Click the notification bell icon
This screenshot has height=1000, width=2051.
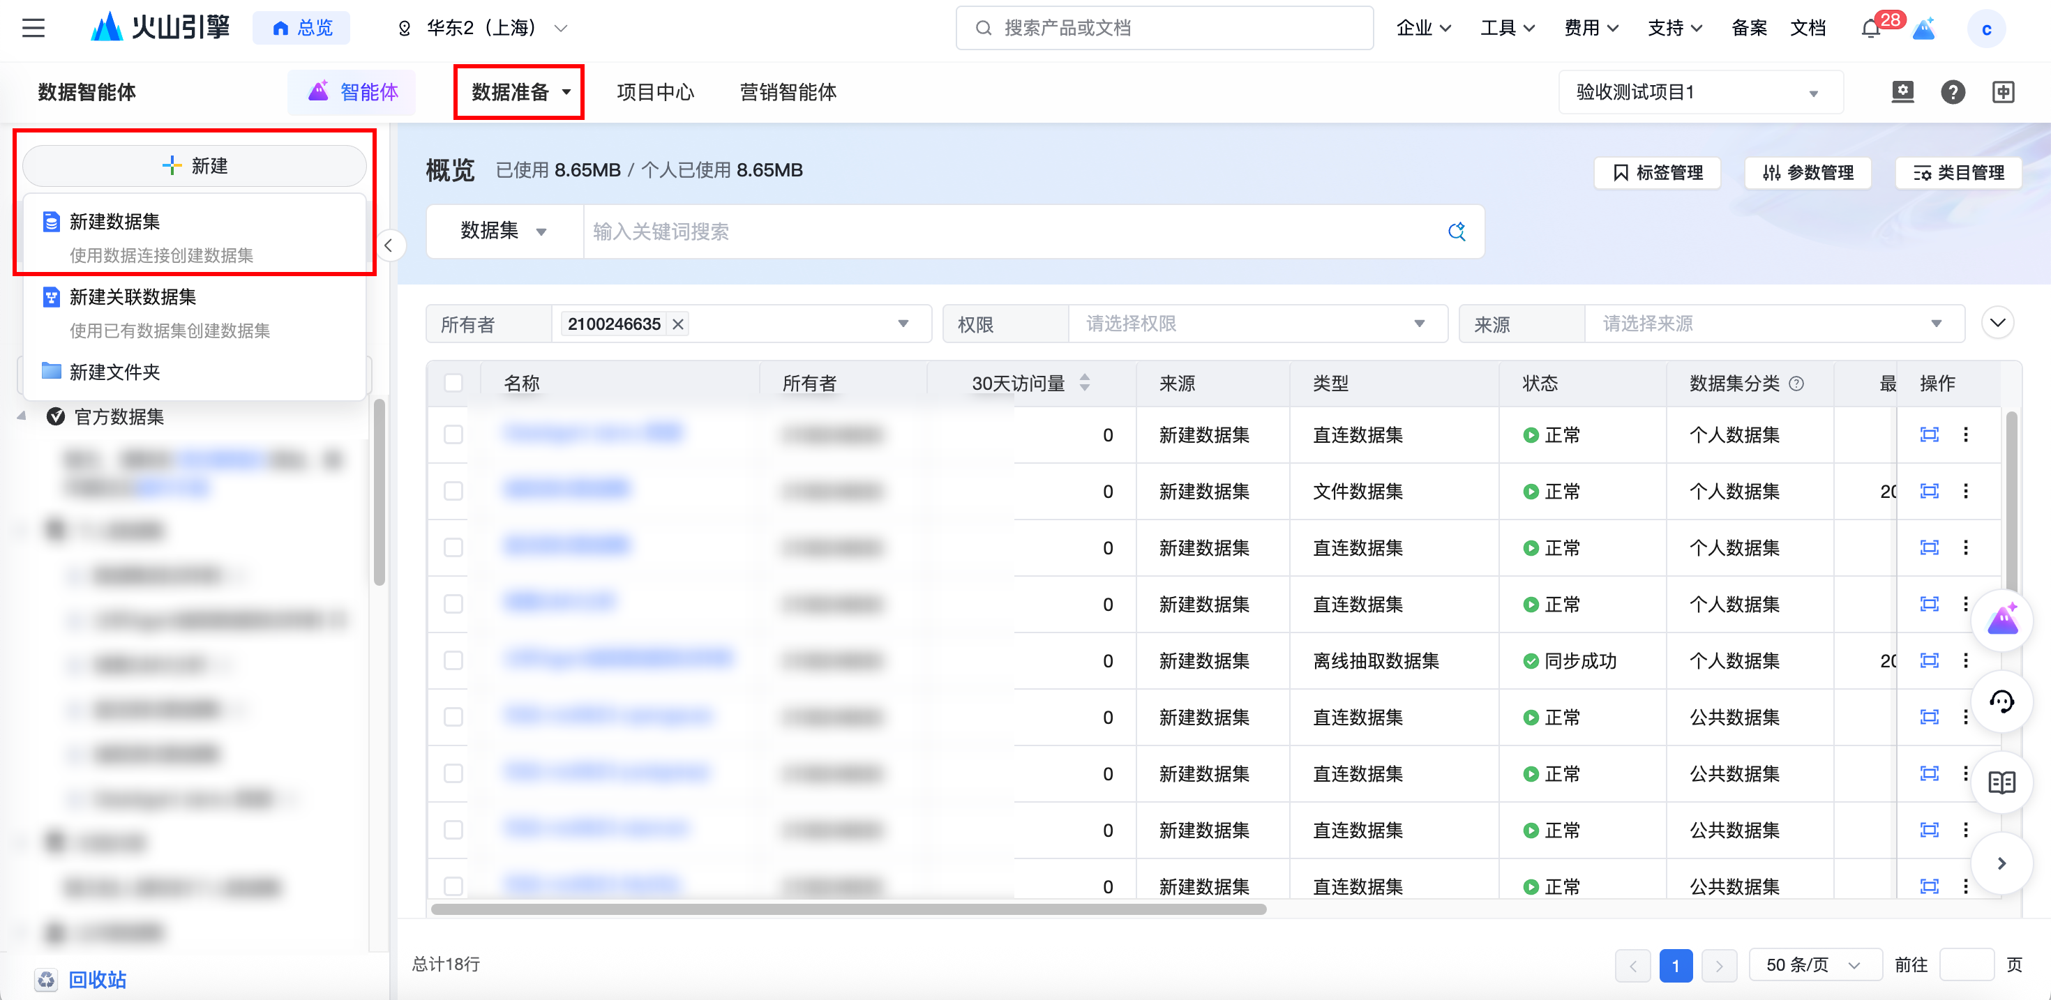[1870, 29]
